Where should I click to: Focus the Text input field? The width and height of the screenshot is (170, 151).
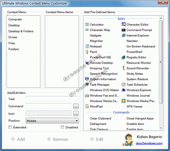(52, 99)
